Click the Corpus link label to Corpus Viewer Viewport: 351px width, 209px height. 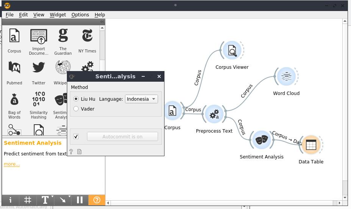coord(198,78)
